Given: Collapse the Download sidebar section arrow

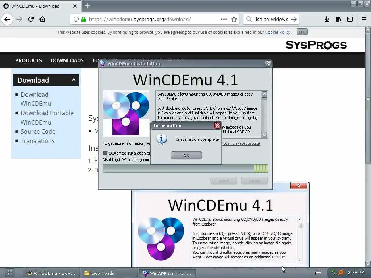Looking at the screenshot, I should tap(74, 80).
